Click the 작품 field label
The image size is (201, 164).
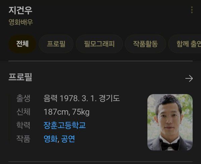pos(23,139)
